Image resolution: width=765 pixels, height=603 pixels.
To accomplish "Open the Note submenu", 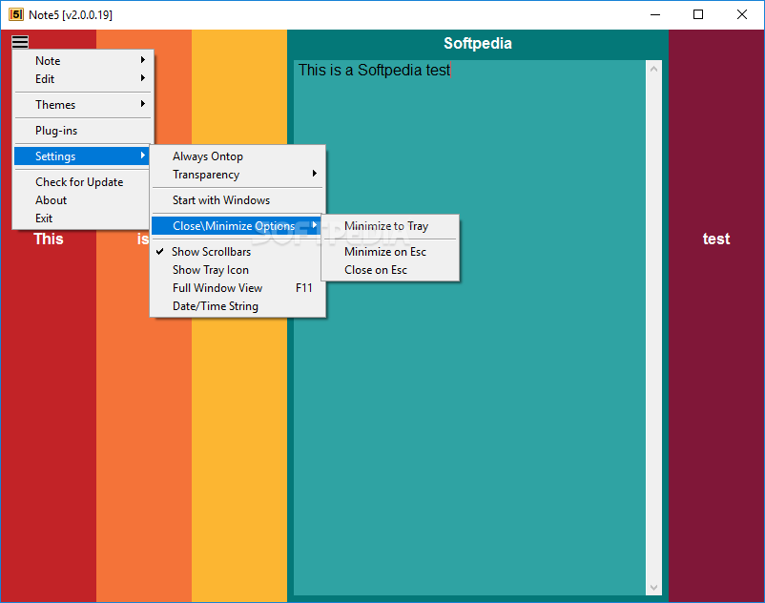I will coord(83,60).
